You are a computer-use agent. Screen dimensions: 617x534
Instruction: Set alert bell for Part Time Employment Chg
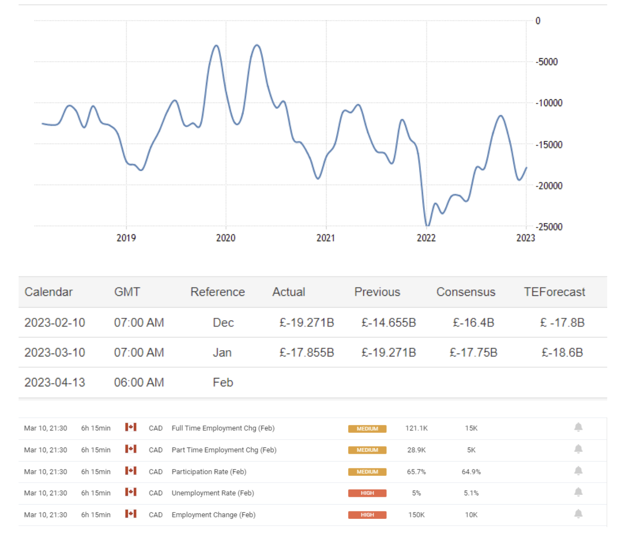[578, 449]
